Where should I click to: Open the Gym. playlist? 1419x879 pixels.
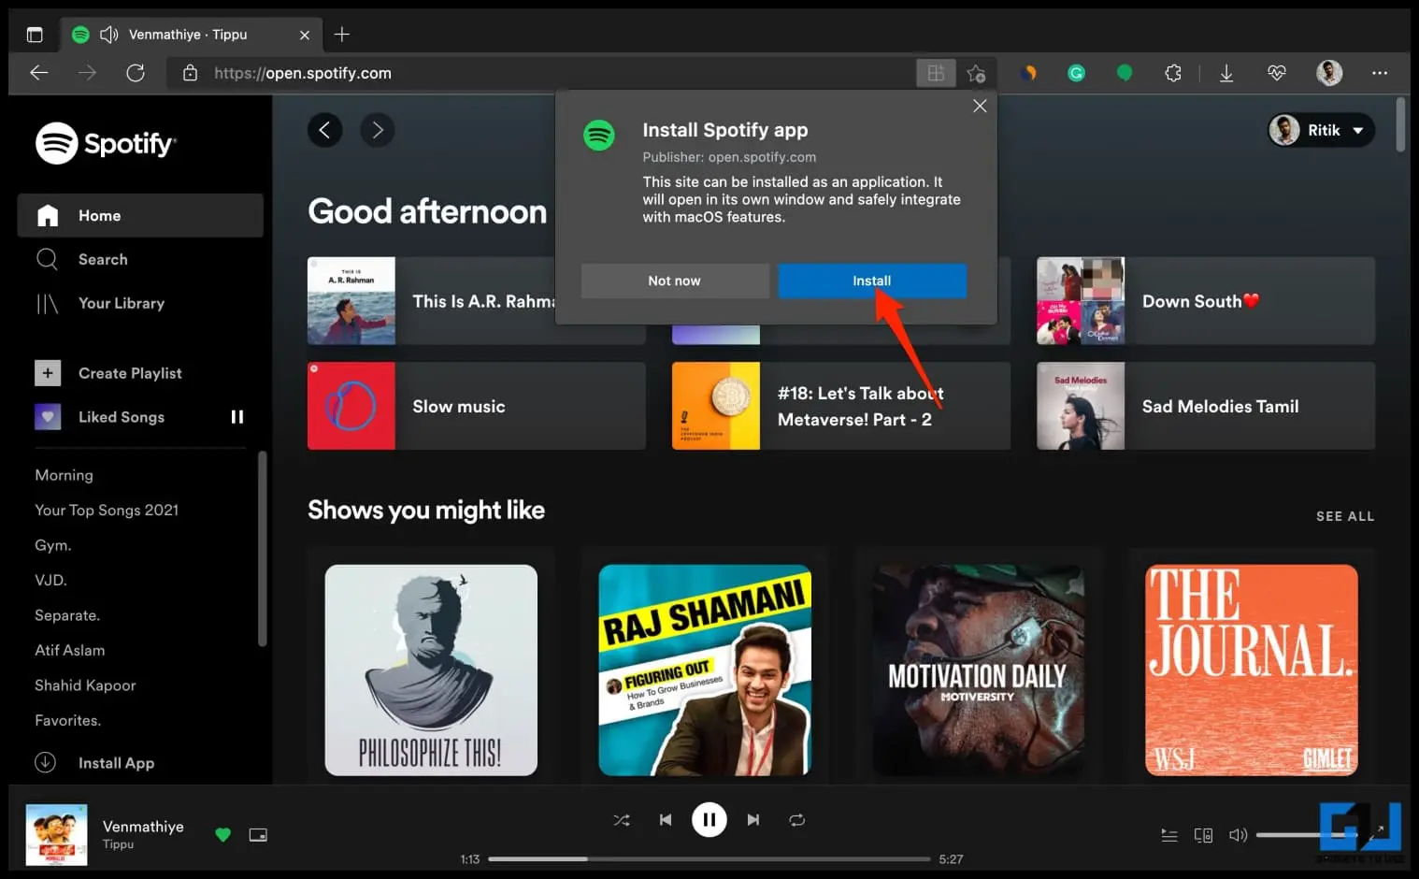pos(53,545)
